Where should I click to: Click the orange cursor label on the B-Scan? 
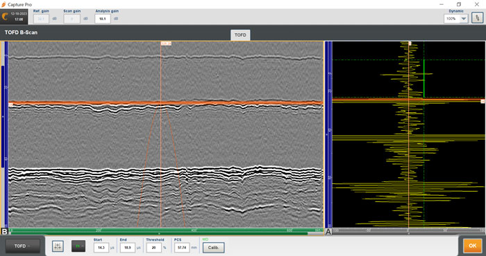(x=166, y=44)
